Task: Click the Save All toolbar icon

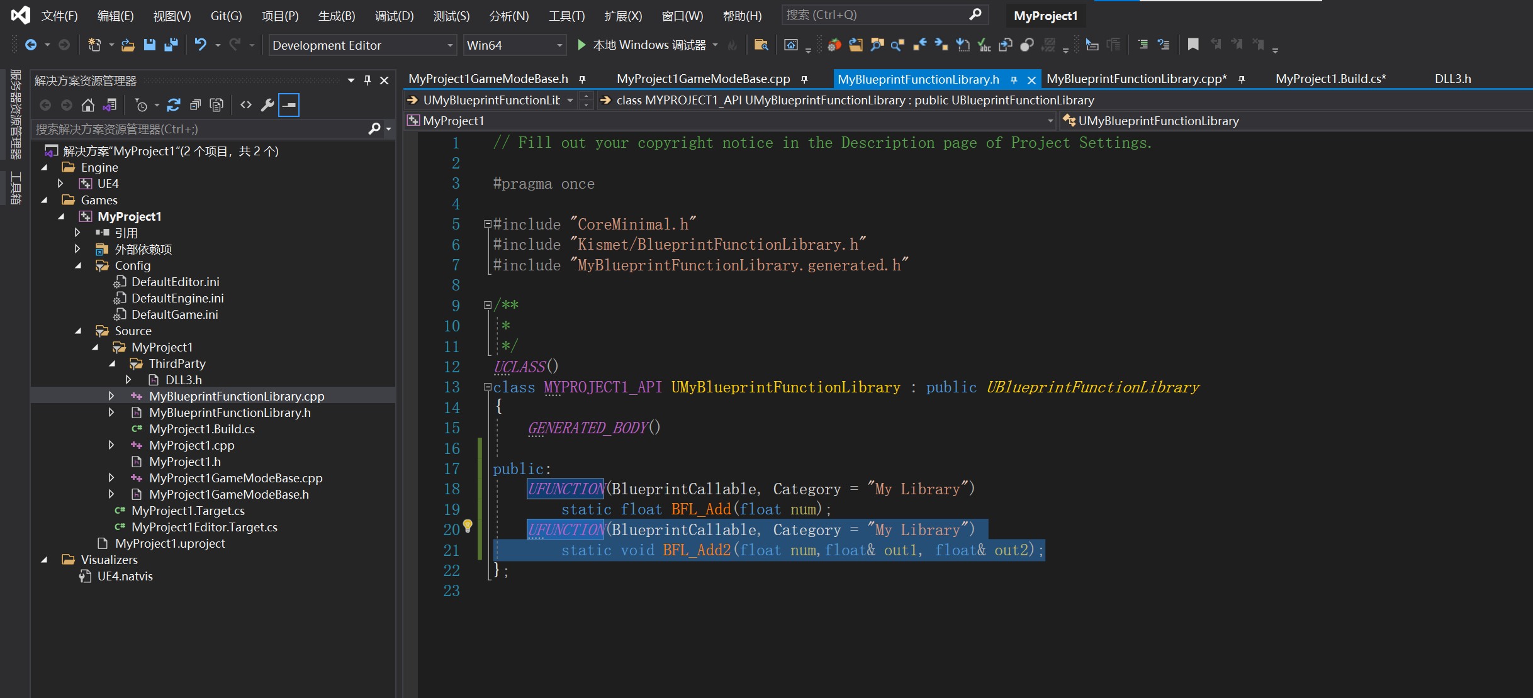Action: pyautogui.click(x=171, y=45)
